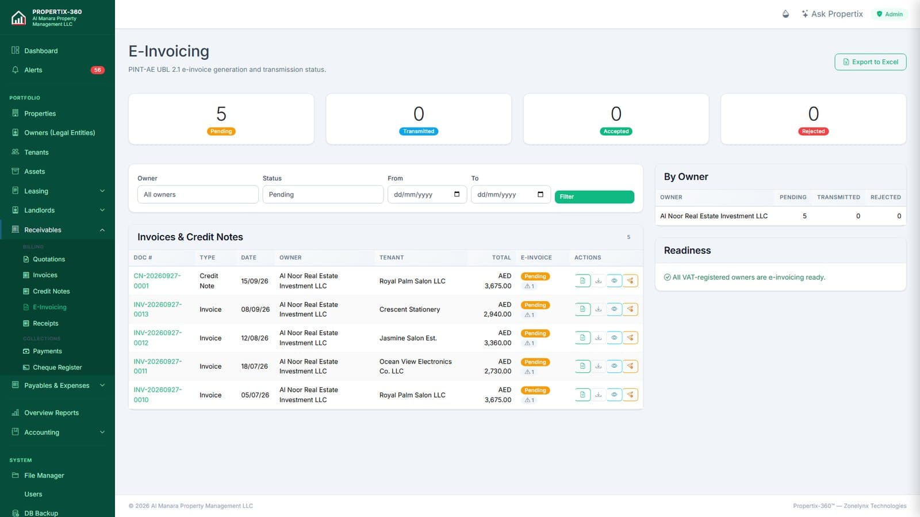Preview e-invoice with eye icon for INV-20260927-0012
The height and width of the screenshot is (517, 920).
pos(614,338)
